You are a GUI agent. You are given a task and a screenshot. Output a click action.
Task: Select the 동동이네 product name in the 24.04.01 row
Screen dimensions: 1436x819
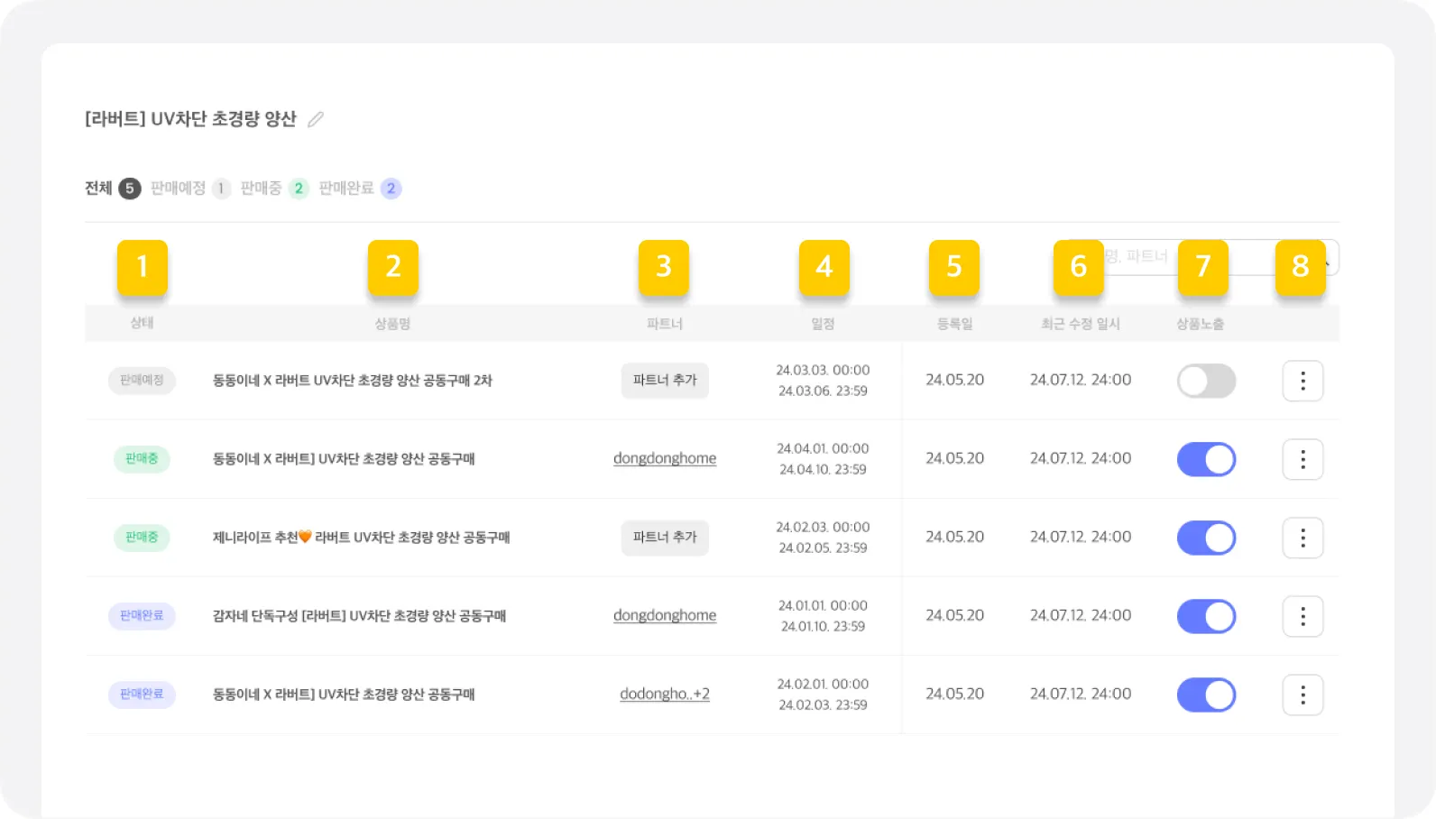click(x=344, y=459)
